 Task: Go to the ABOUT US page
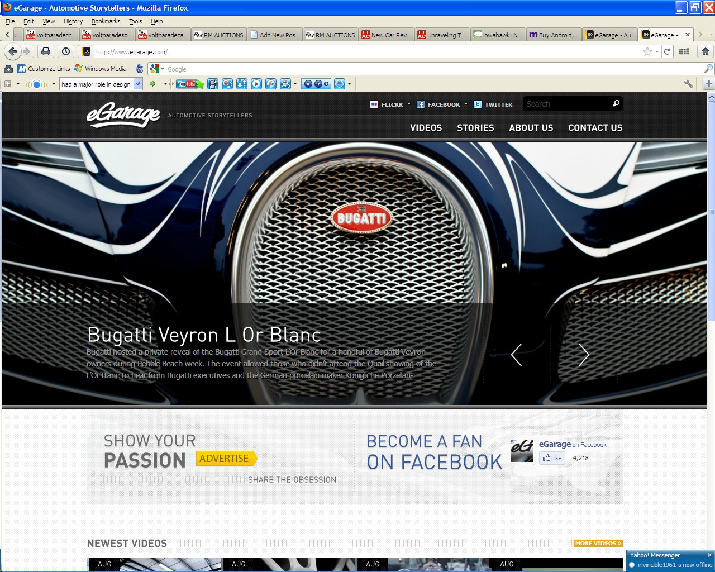[531, 128]
